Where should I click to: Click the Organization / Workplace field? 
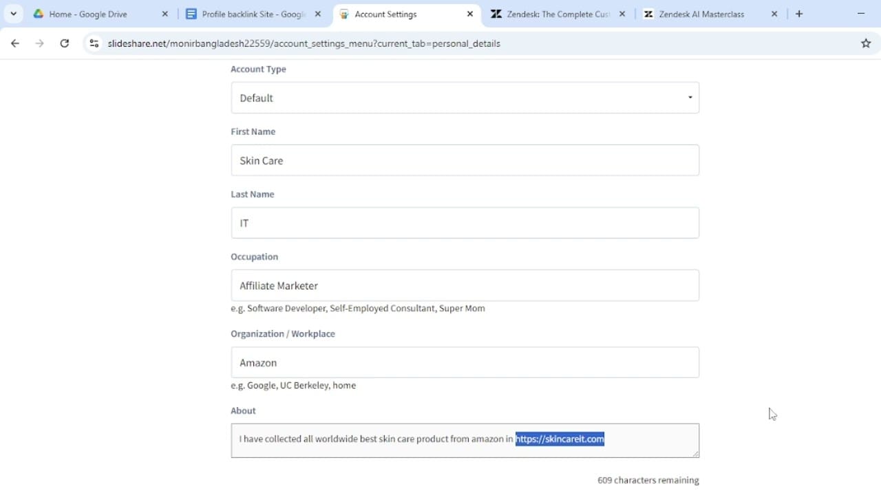click(465, 362)
